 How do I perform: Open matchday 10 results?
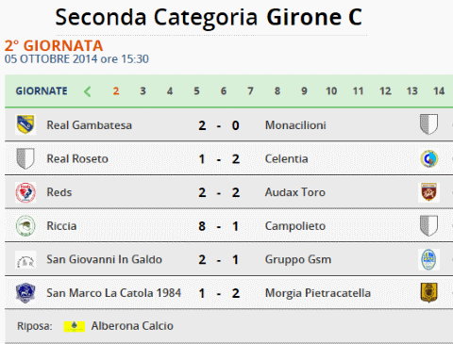tap(331, 91)
